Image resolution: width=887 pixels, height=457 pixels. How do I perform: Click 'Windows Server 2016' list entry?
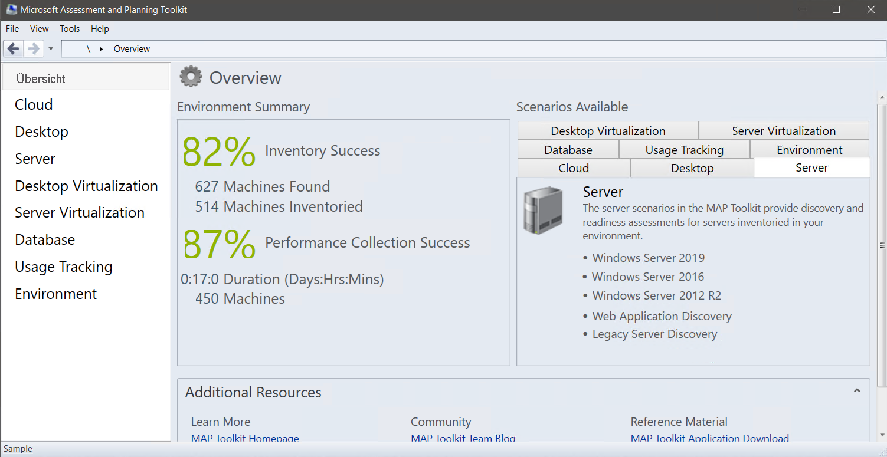(648, 277)
